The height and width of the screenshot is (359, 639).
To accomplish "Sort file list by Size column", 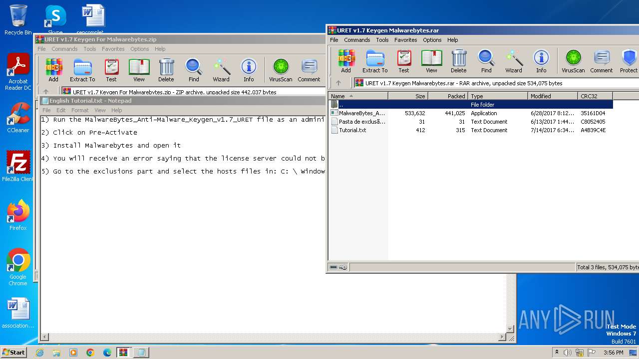I will [x=408, y=96].
